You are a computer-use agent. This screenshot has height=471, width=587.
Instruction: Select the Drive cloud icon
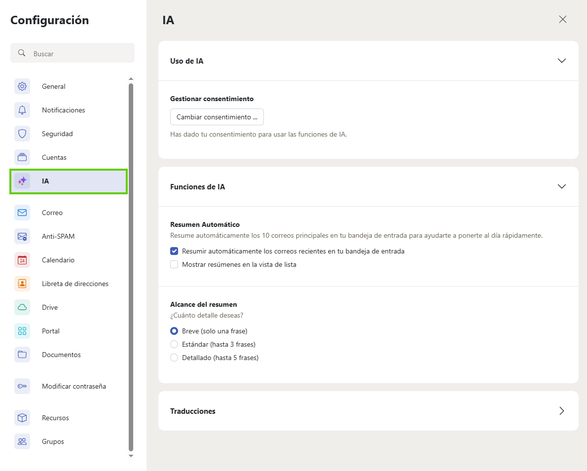coord(22,307)
